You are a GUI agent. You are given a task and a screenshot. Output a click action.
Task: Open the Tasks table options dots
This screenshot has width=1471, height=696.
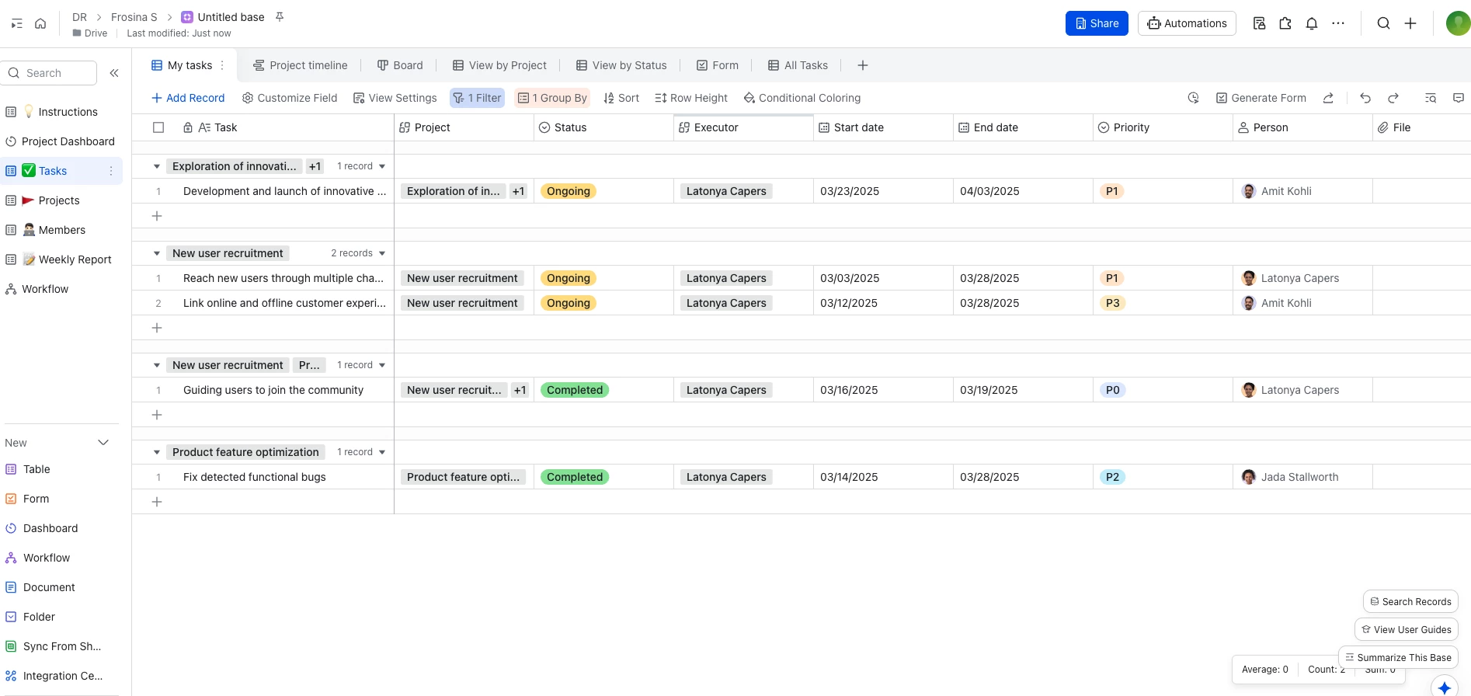tap(111, 171)
